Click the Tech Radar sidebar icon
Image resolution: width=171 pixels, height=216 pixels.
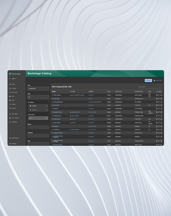point(10,114)
